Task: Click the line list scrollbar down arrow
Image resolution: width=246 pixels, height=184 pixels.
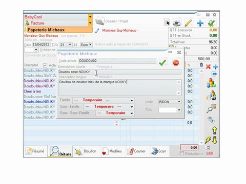Action: [x=201, y=142]
